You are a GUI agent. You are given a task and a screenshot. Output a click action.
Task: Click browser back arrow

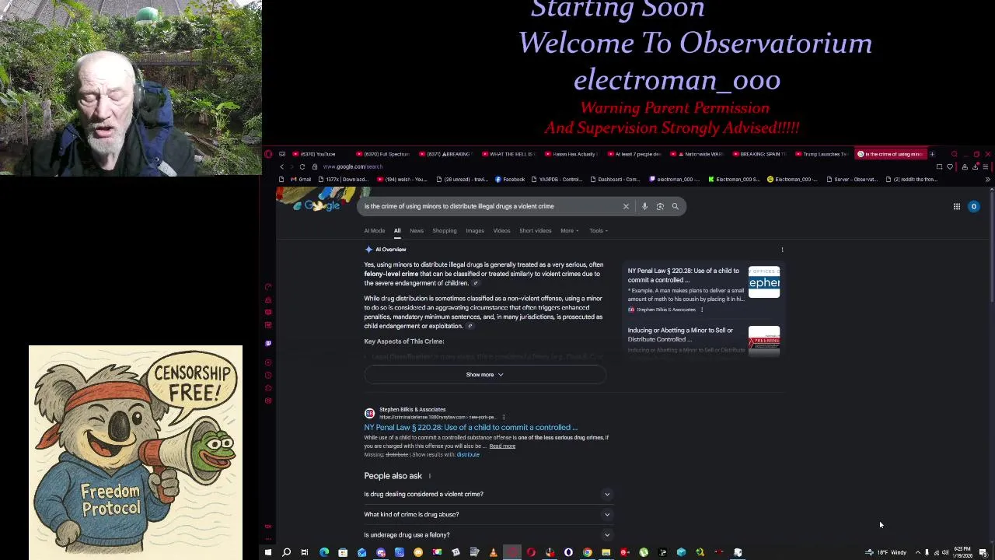coord(282,166)
